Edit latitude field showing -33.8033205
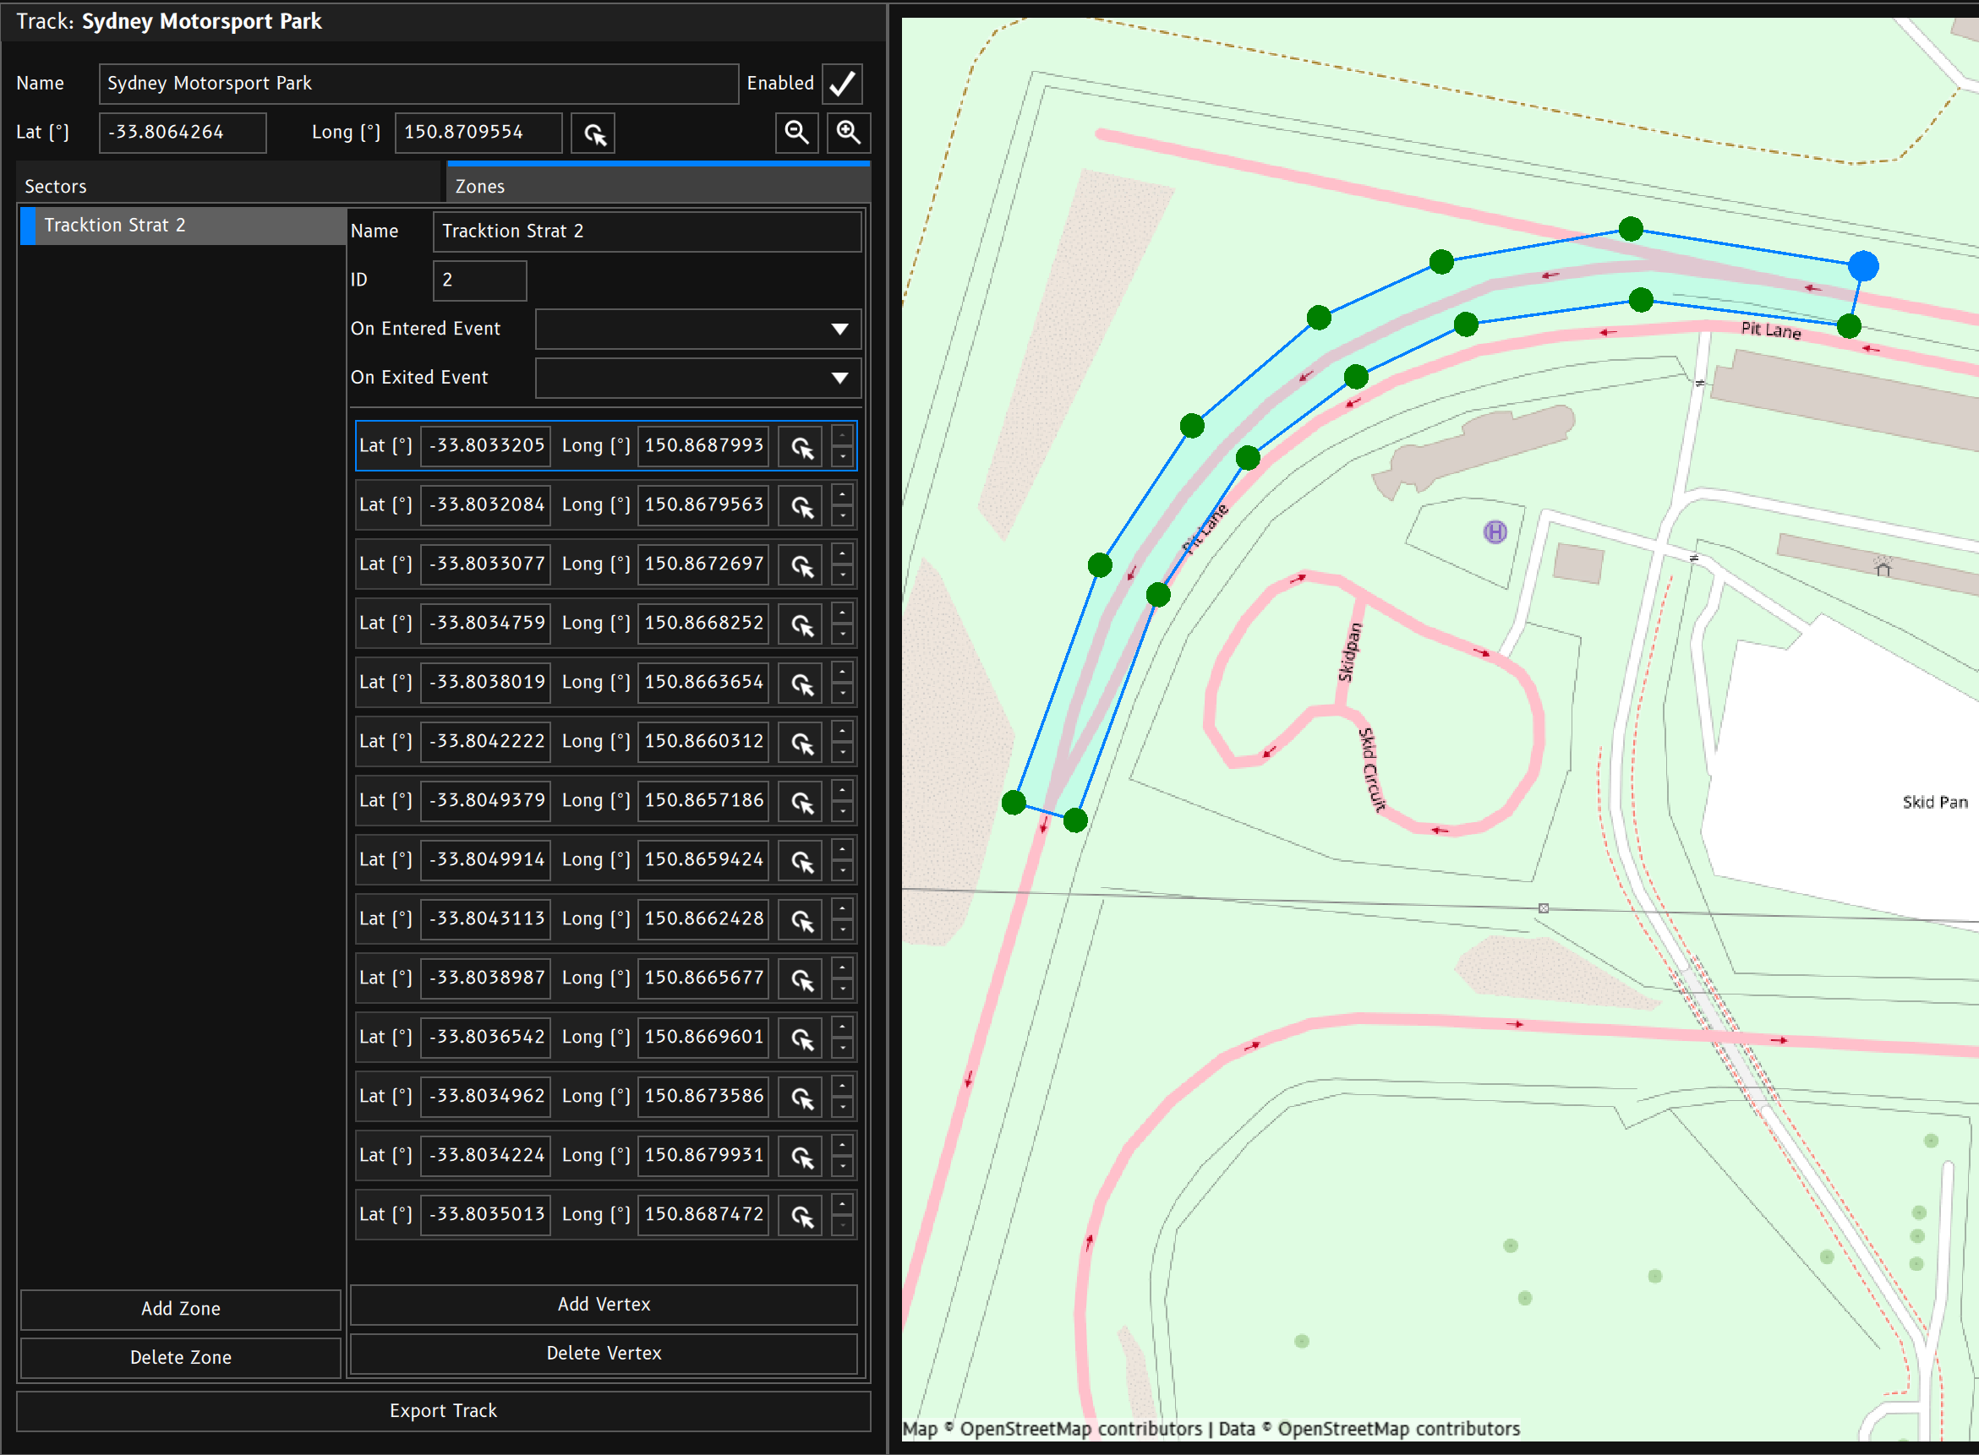This screenshot has height=1455, width=1979. tap(485, 446)
